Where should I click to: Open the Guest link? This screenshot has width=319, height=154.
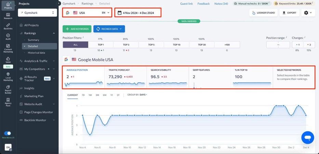[x=186, y=4]
